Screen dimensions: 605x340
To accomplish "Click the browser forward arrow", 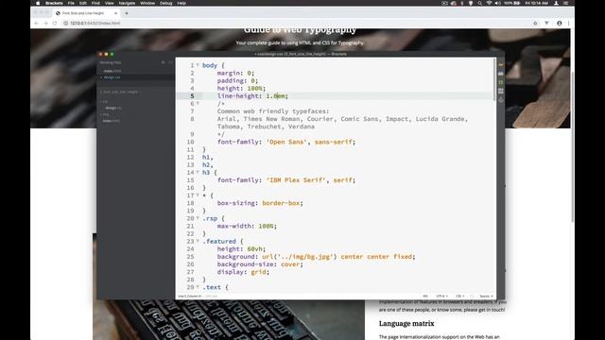I will click(x=45, y=23).
